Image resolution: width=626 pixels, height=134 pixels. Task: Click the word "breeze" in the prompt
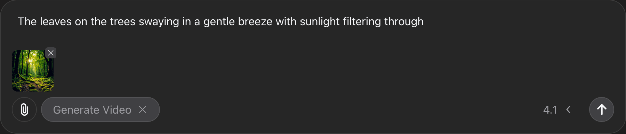[x=255, y=21]
